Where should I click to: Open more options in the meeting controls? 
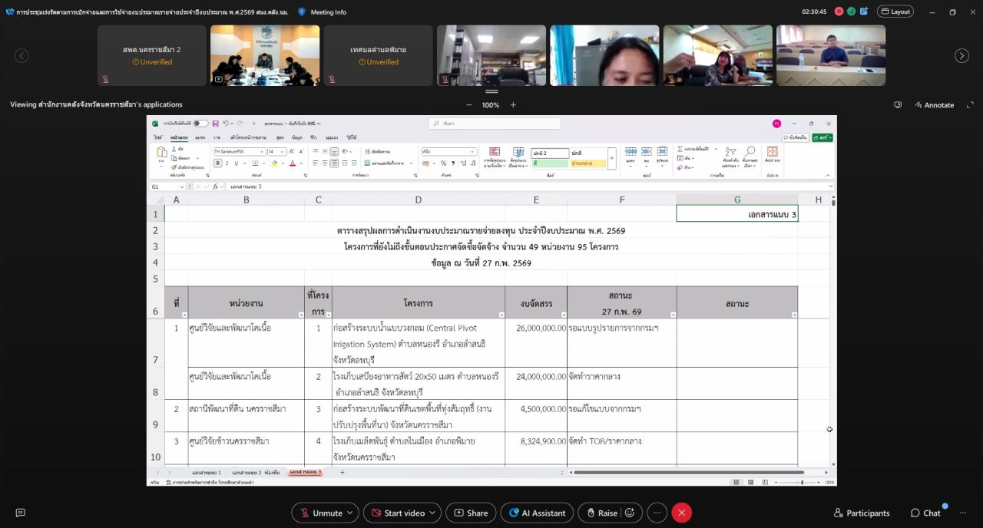(657, 513)
